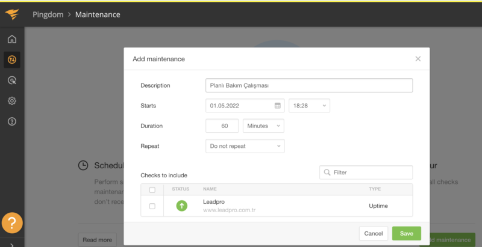Sort checks by the Name column header
The height and width of the screenshot is (247, 482).
210,189
